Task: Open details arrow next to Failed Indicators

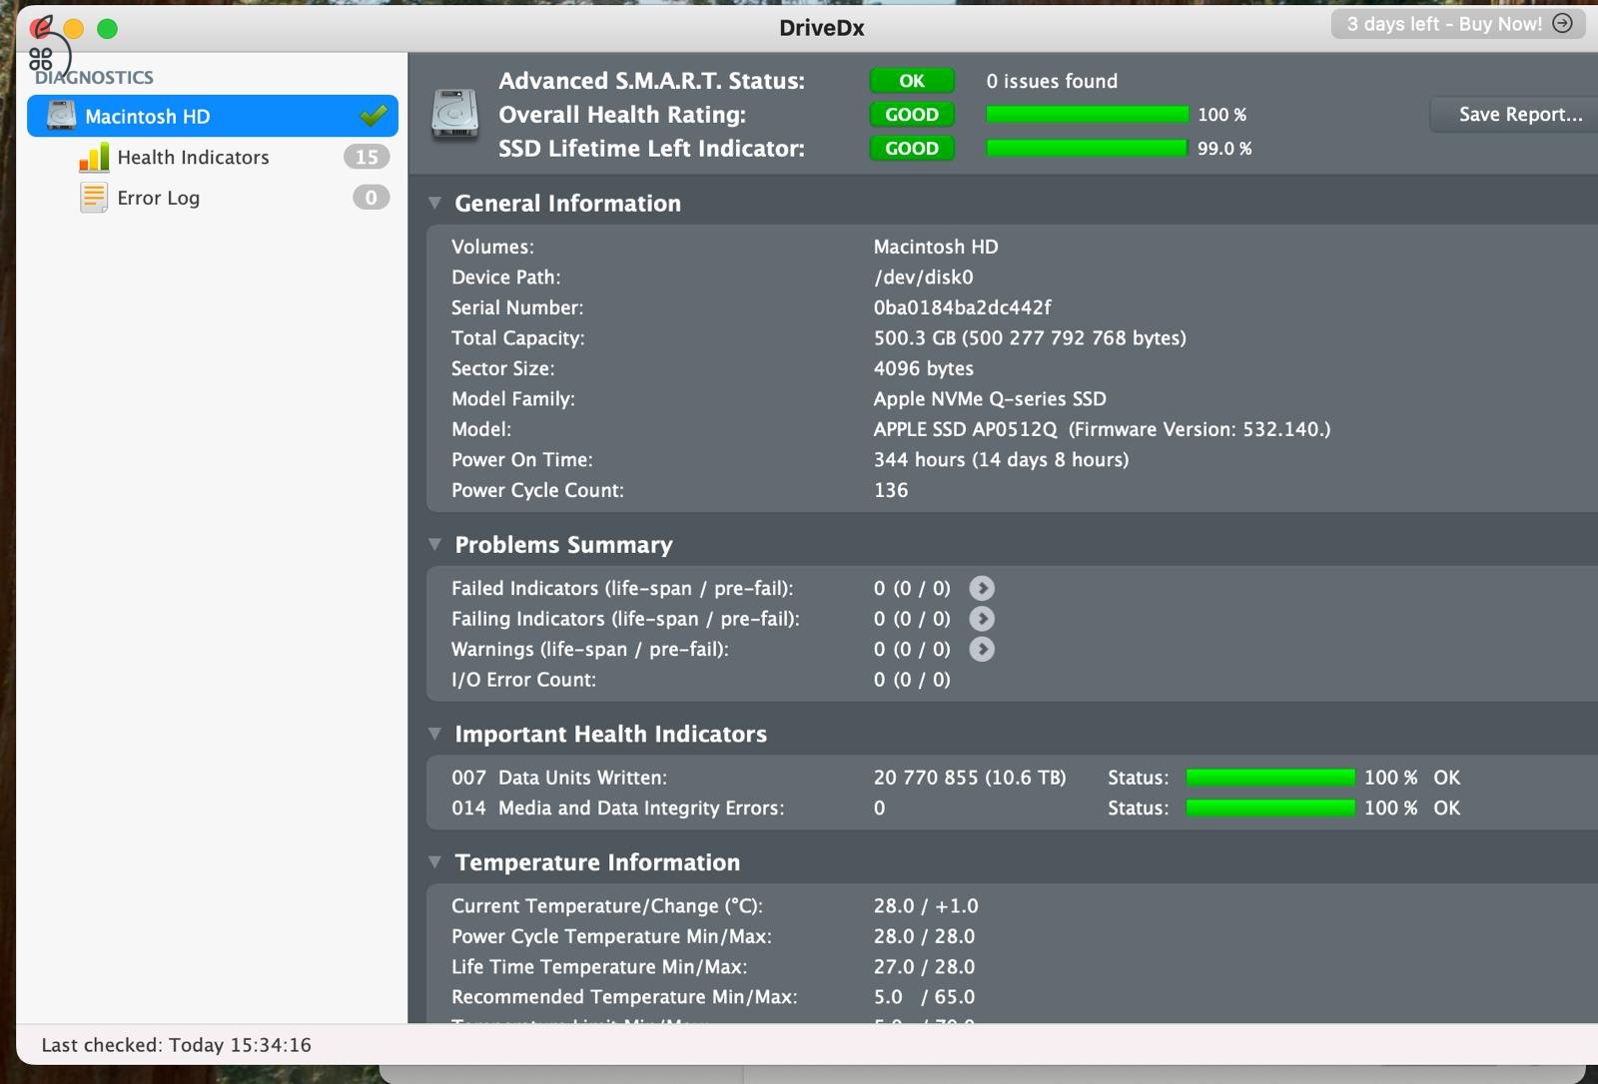Action: [982, 588]
